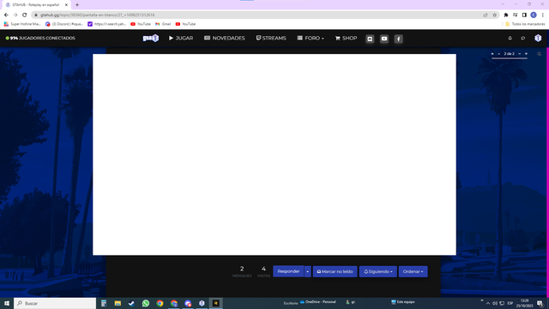Screen dimensions: 549x309
Task: Open the JUGAR menu item
Action: pyautogui.click(x=181, y=38)
